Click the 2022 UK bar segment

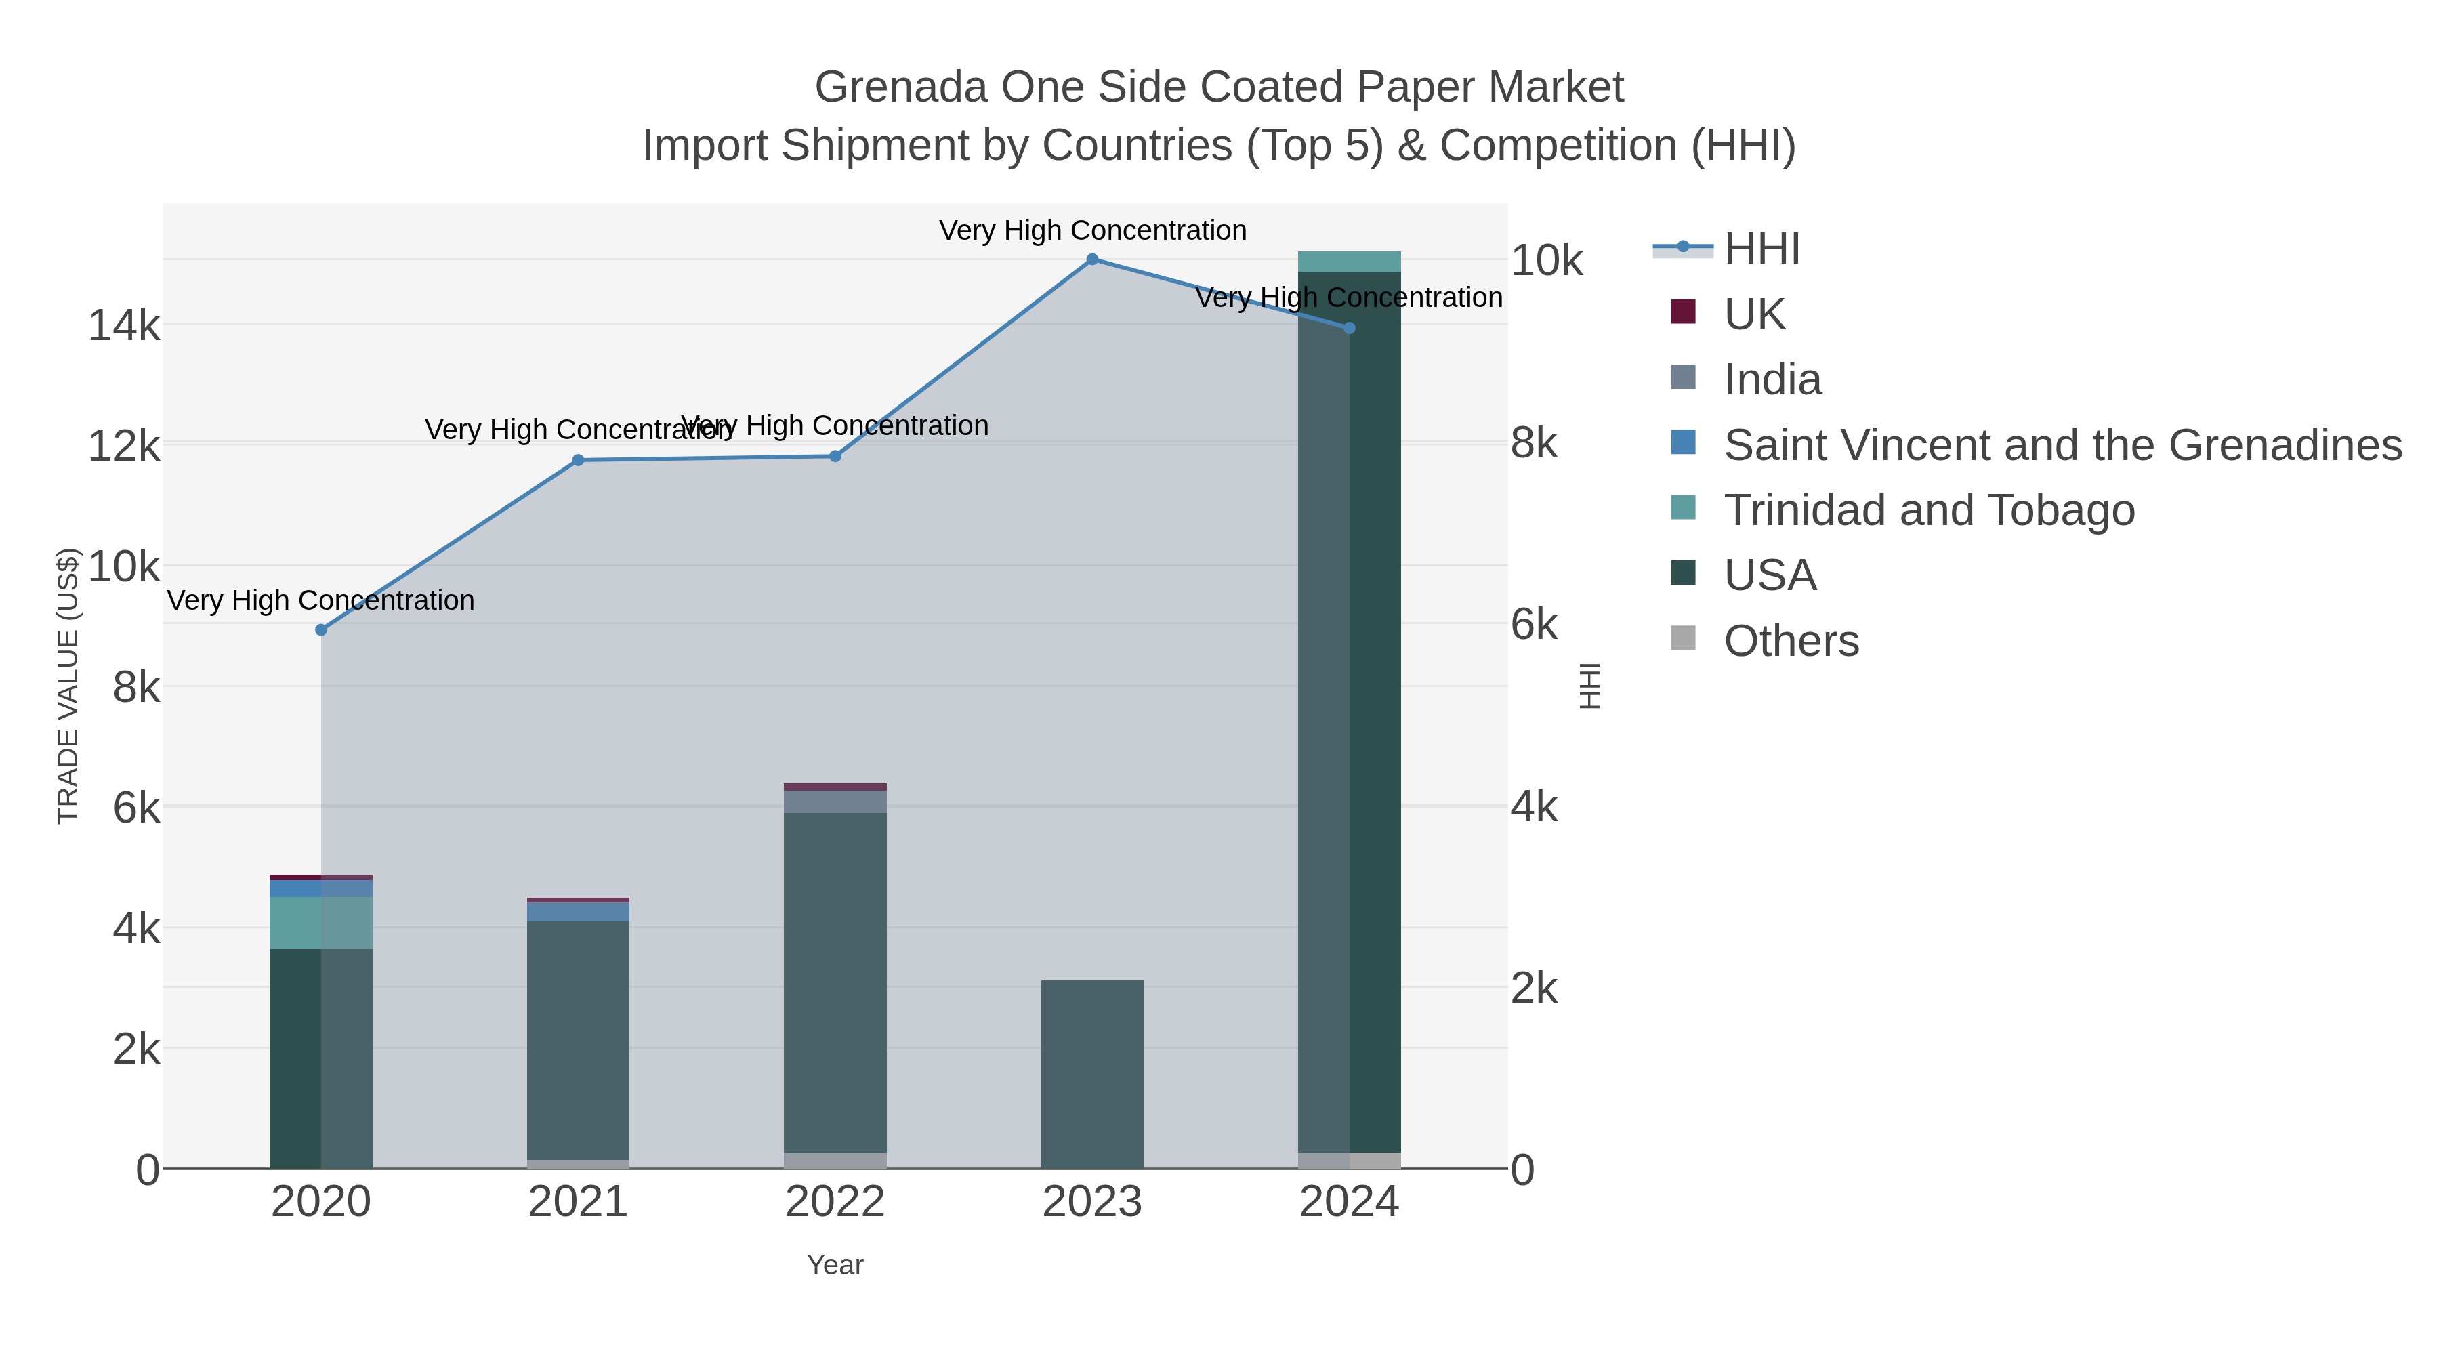pyautogui.click(x=835, y=787)
